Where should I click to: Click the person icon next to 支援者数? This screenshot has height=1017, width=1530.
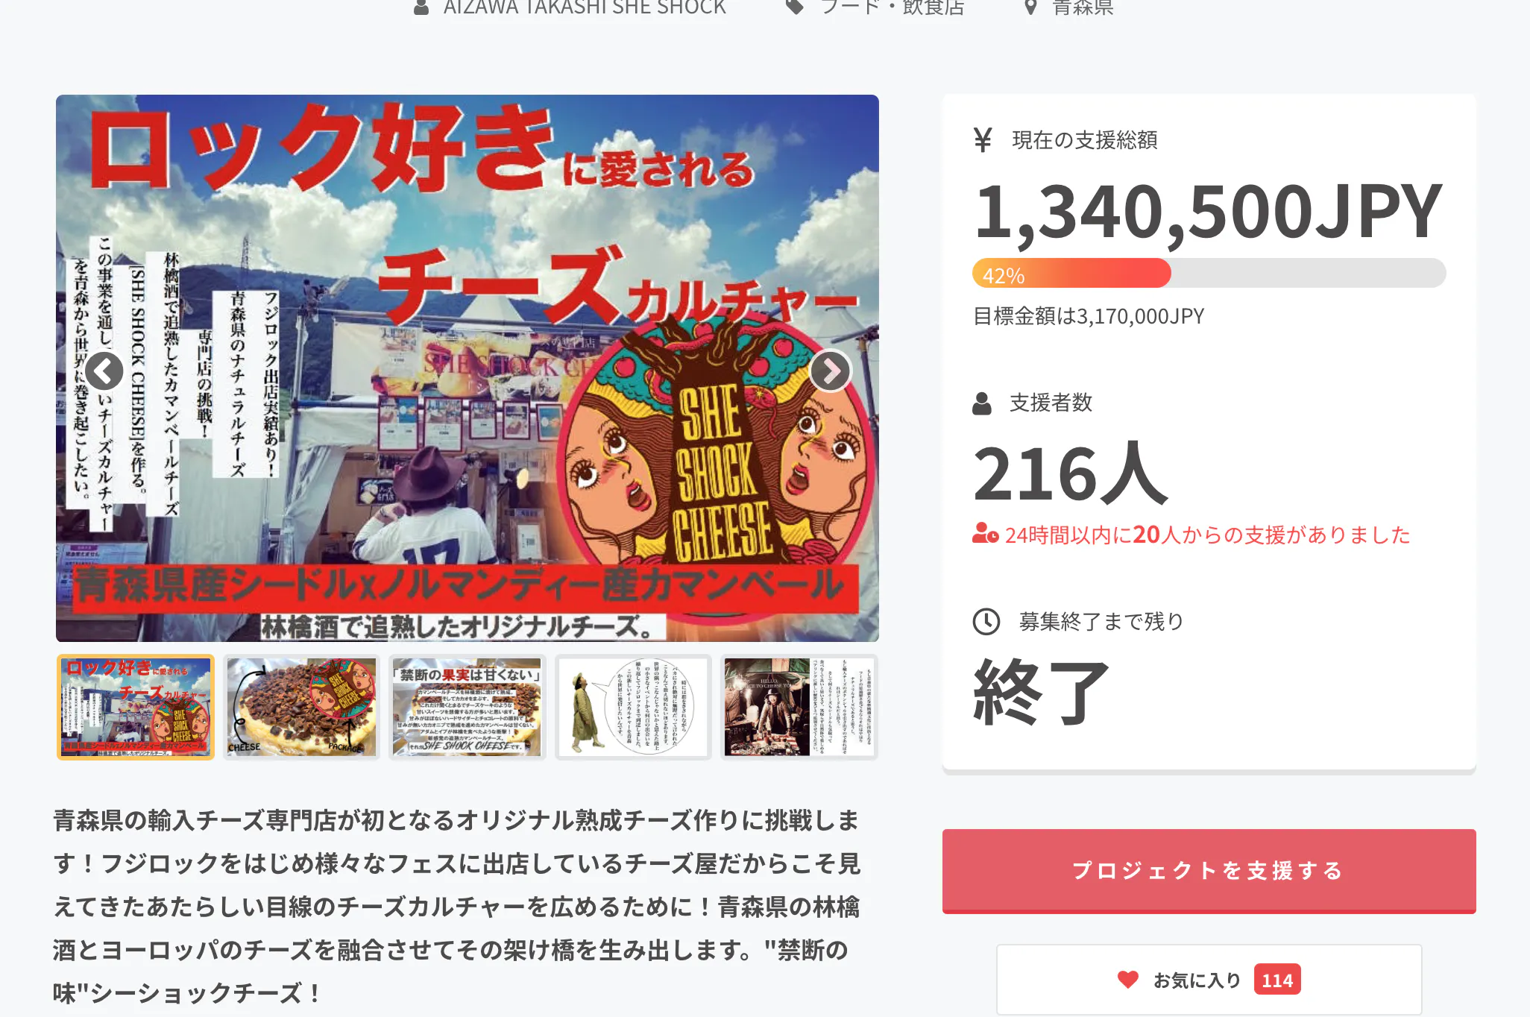click(982, 403)
